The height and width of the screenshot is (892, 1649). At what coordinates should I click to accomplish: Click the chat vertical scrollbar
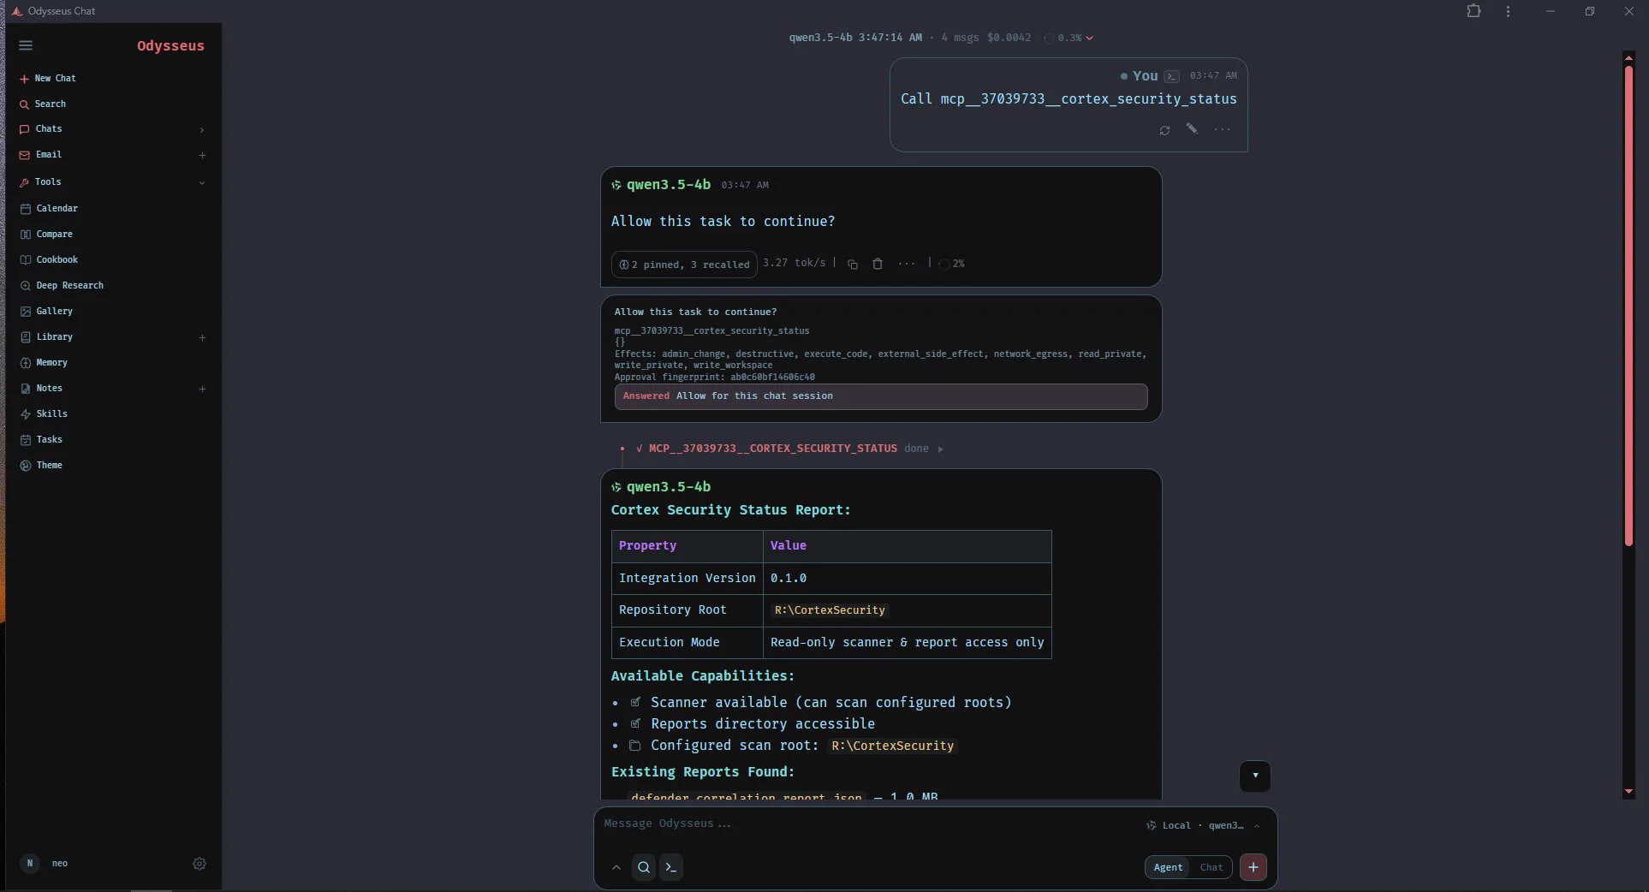1628,306
